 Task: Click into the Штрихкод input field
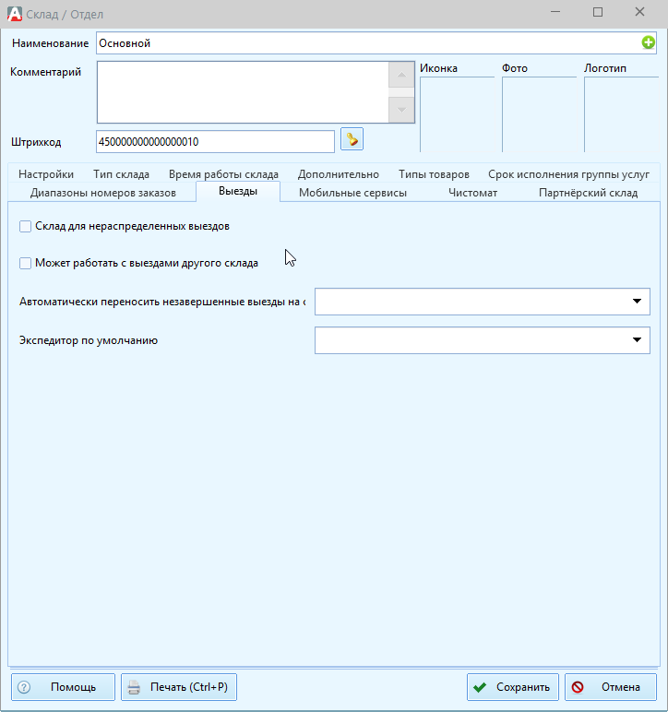(215, 141)
